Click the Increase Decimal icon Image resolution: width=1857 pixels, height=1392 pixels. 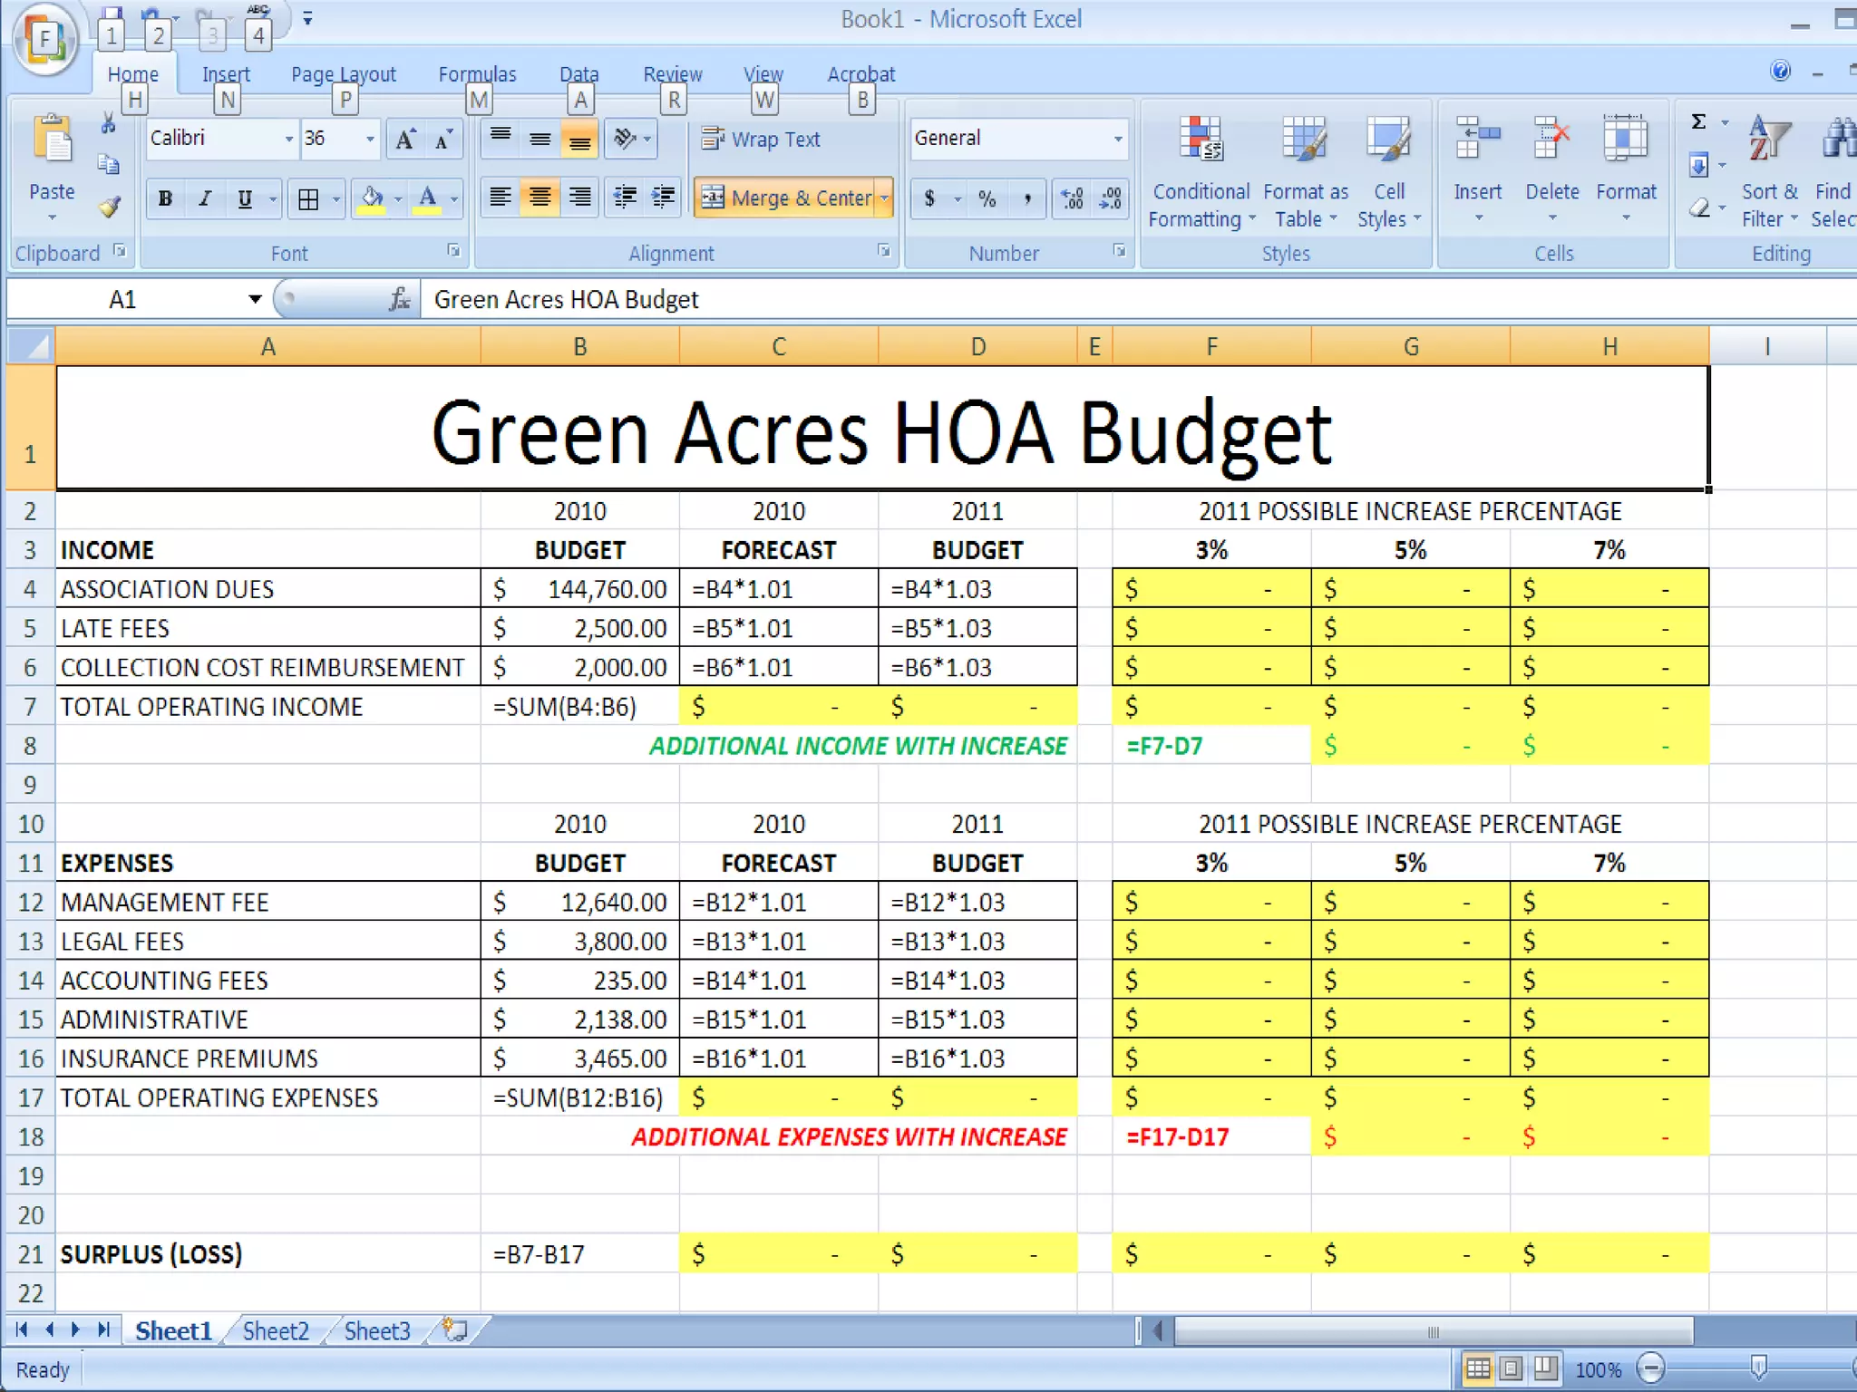[1072, 198]
